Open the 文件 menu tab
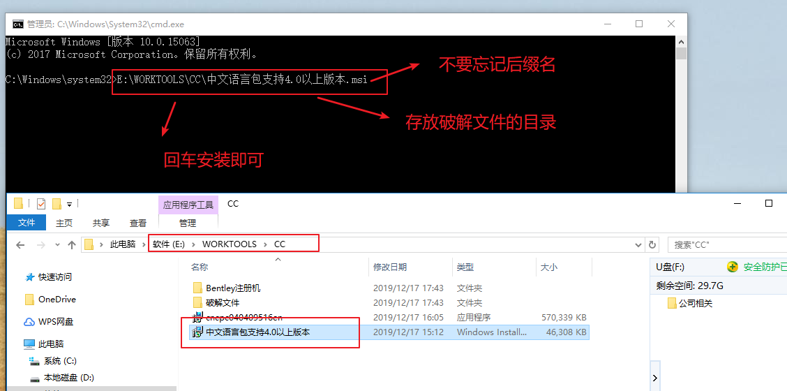The height and width of the screenshot is (391, 787). (x=27, y=223)
